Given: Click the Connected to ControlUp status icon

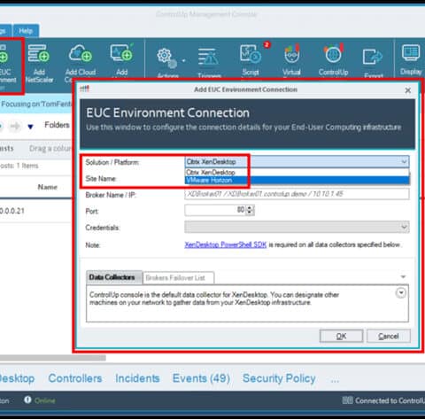Looking at the screenshot, I should (347, 400).
